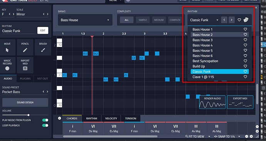
Task: Toggle Play Music From Plugin
Action: tap(45, 120)
